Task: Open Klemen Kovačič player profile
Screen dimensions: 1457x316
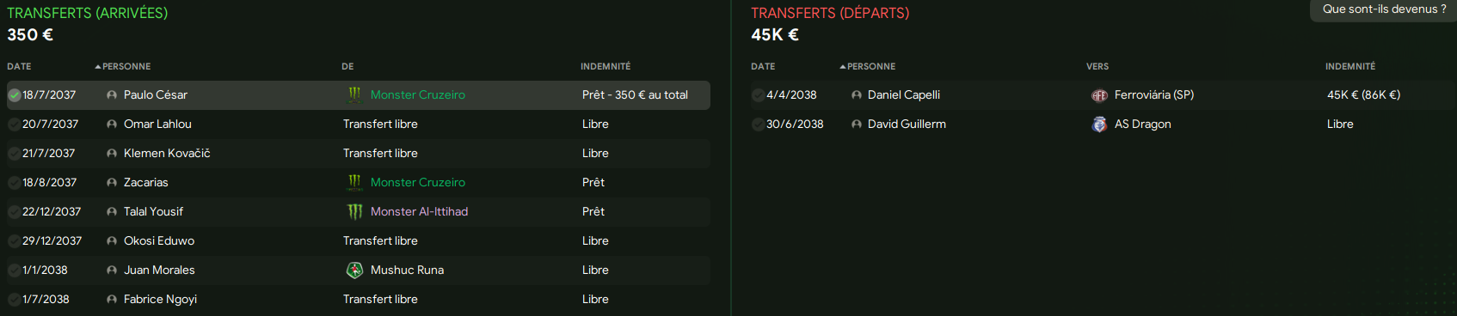Action: click(167, 153)
